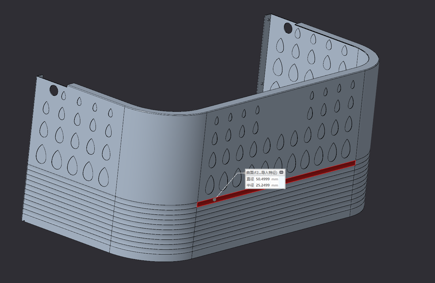The height and width of the screenshot is (283, 435).
Task: Click the mm unit beside the radius value
Action: [275, 185]
